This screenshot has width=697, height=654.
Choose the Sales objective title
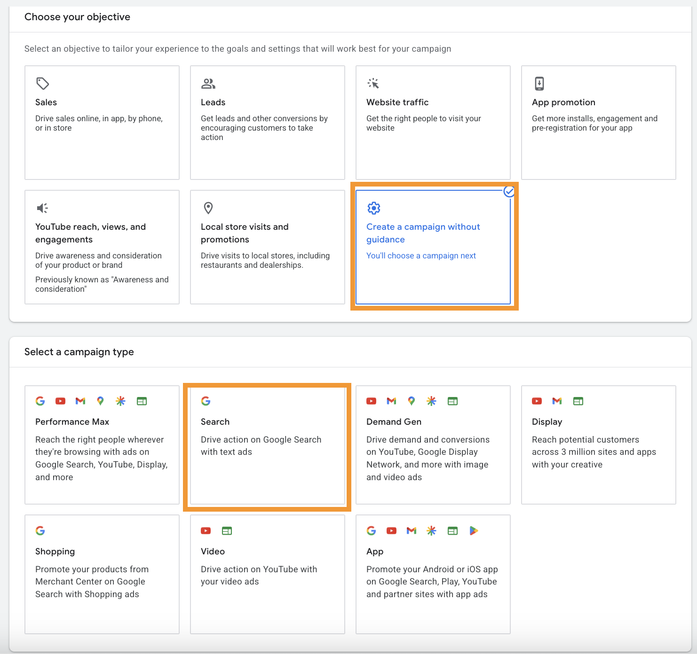point(46,102)
